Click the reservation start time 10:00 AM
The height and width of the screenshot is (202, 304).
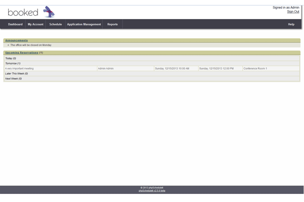coord(172,68)
